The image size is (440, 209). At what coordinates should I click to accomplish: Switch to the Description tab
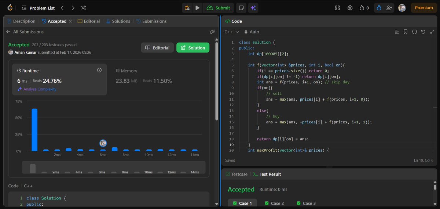point(21,21)
